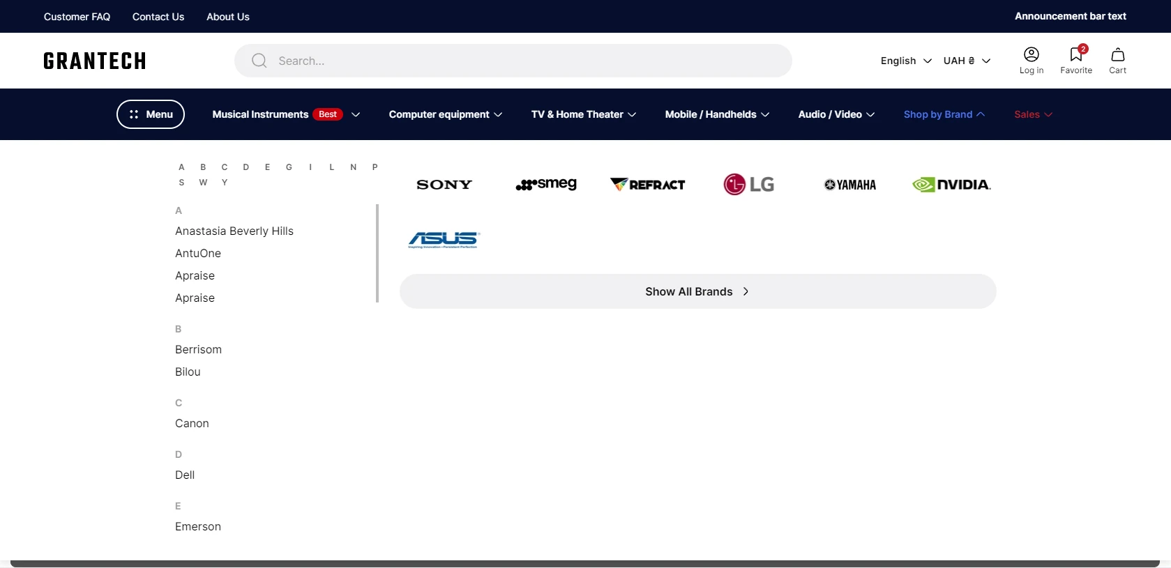1171x568 pixels.
Task: Click the brand list vertical scrollbar
Action: coord(377,253)
